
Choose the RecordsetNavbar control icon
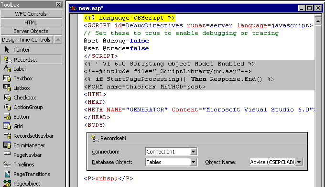pos(7,136)
